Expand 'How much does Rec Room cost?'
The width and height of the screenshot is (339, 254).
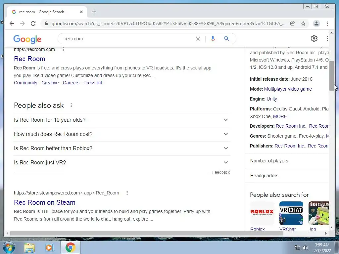122,134
